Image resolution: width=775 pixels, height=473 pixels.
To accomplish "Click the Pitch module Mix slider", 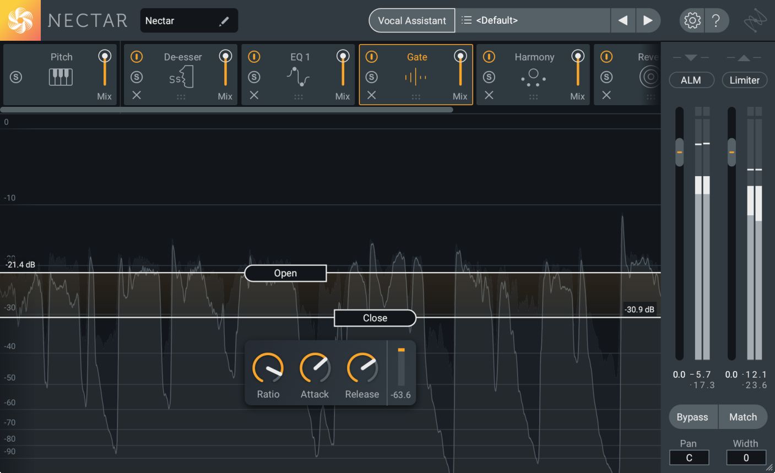I will (104, 68).
